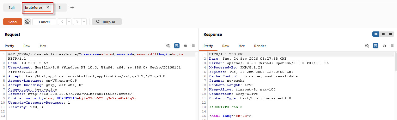Go forward to next request arrow

tap(78, 22)
